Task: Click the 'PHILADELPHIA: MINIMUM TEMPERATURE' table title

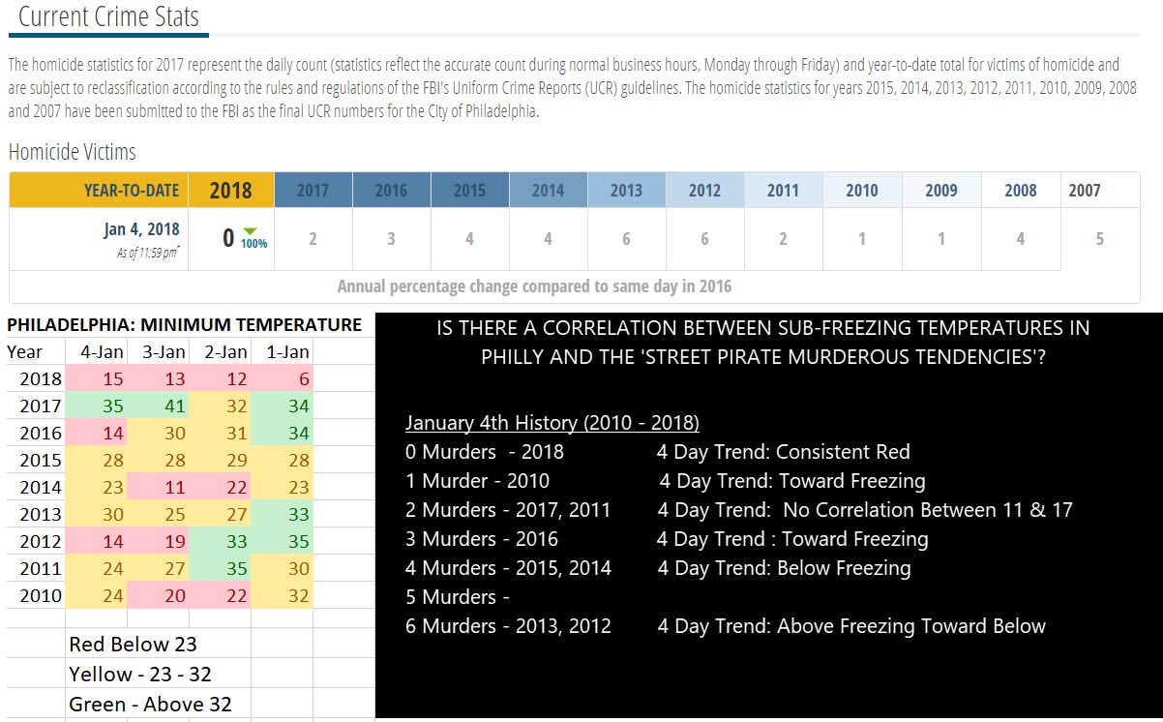Action: [x=184, y=324]
